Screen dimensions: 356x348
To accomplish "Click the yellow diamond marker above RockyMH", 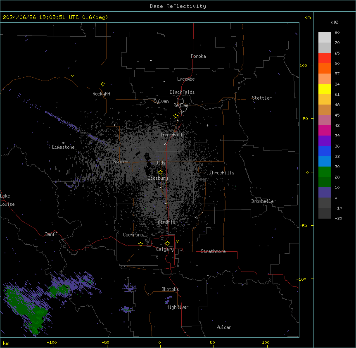I will [103, 84].
